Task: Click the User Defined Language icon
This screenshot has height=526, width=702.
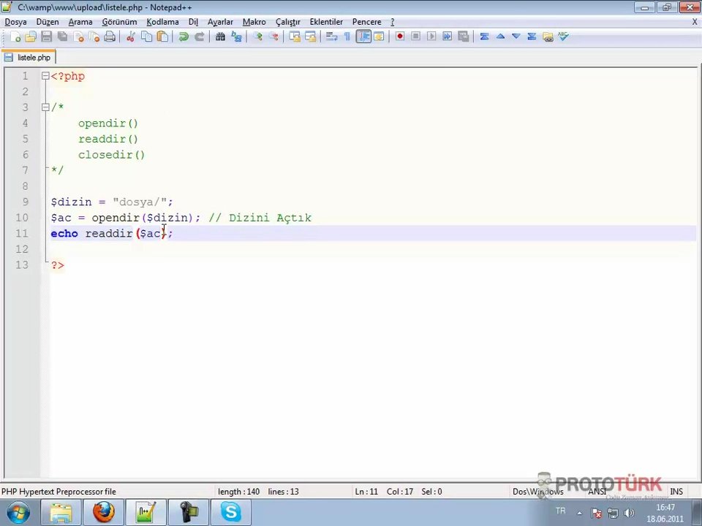Action: tap(379, 37)
